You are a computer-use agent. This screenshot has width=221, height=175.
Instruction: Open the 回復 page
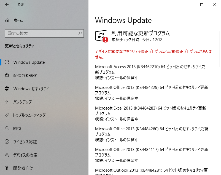[17, 128]
